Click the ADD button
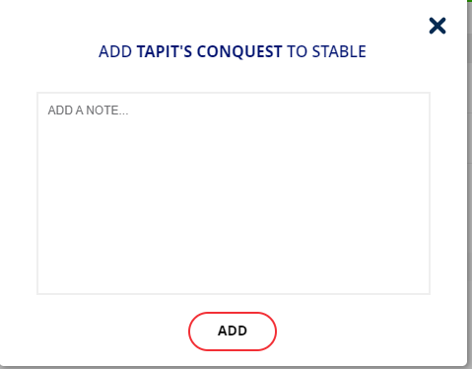 (x=233, y=332)
